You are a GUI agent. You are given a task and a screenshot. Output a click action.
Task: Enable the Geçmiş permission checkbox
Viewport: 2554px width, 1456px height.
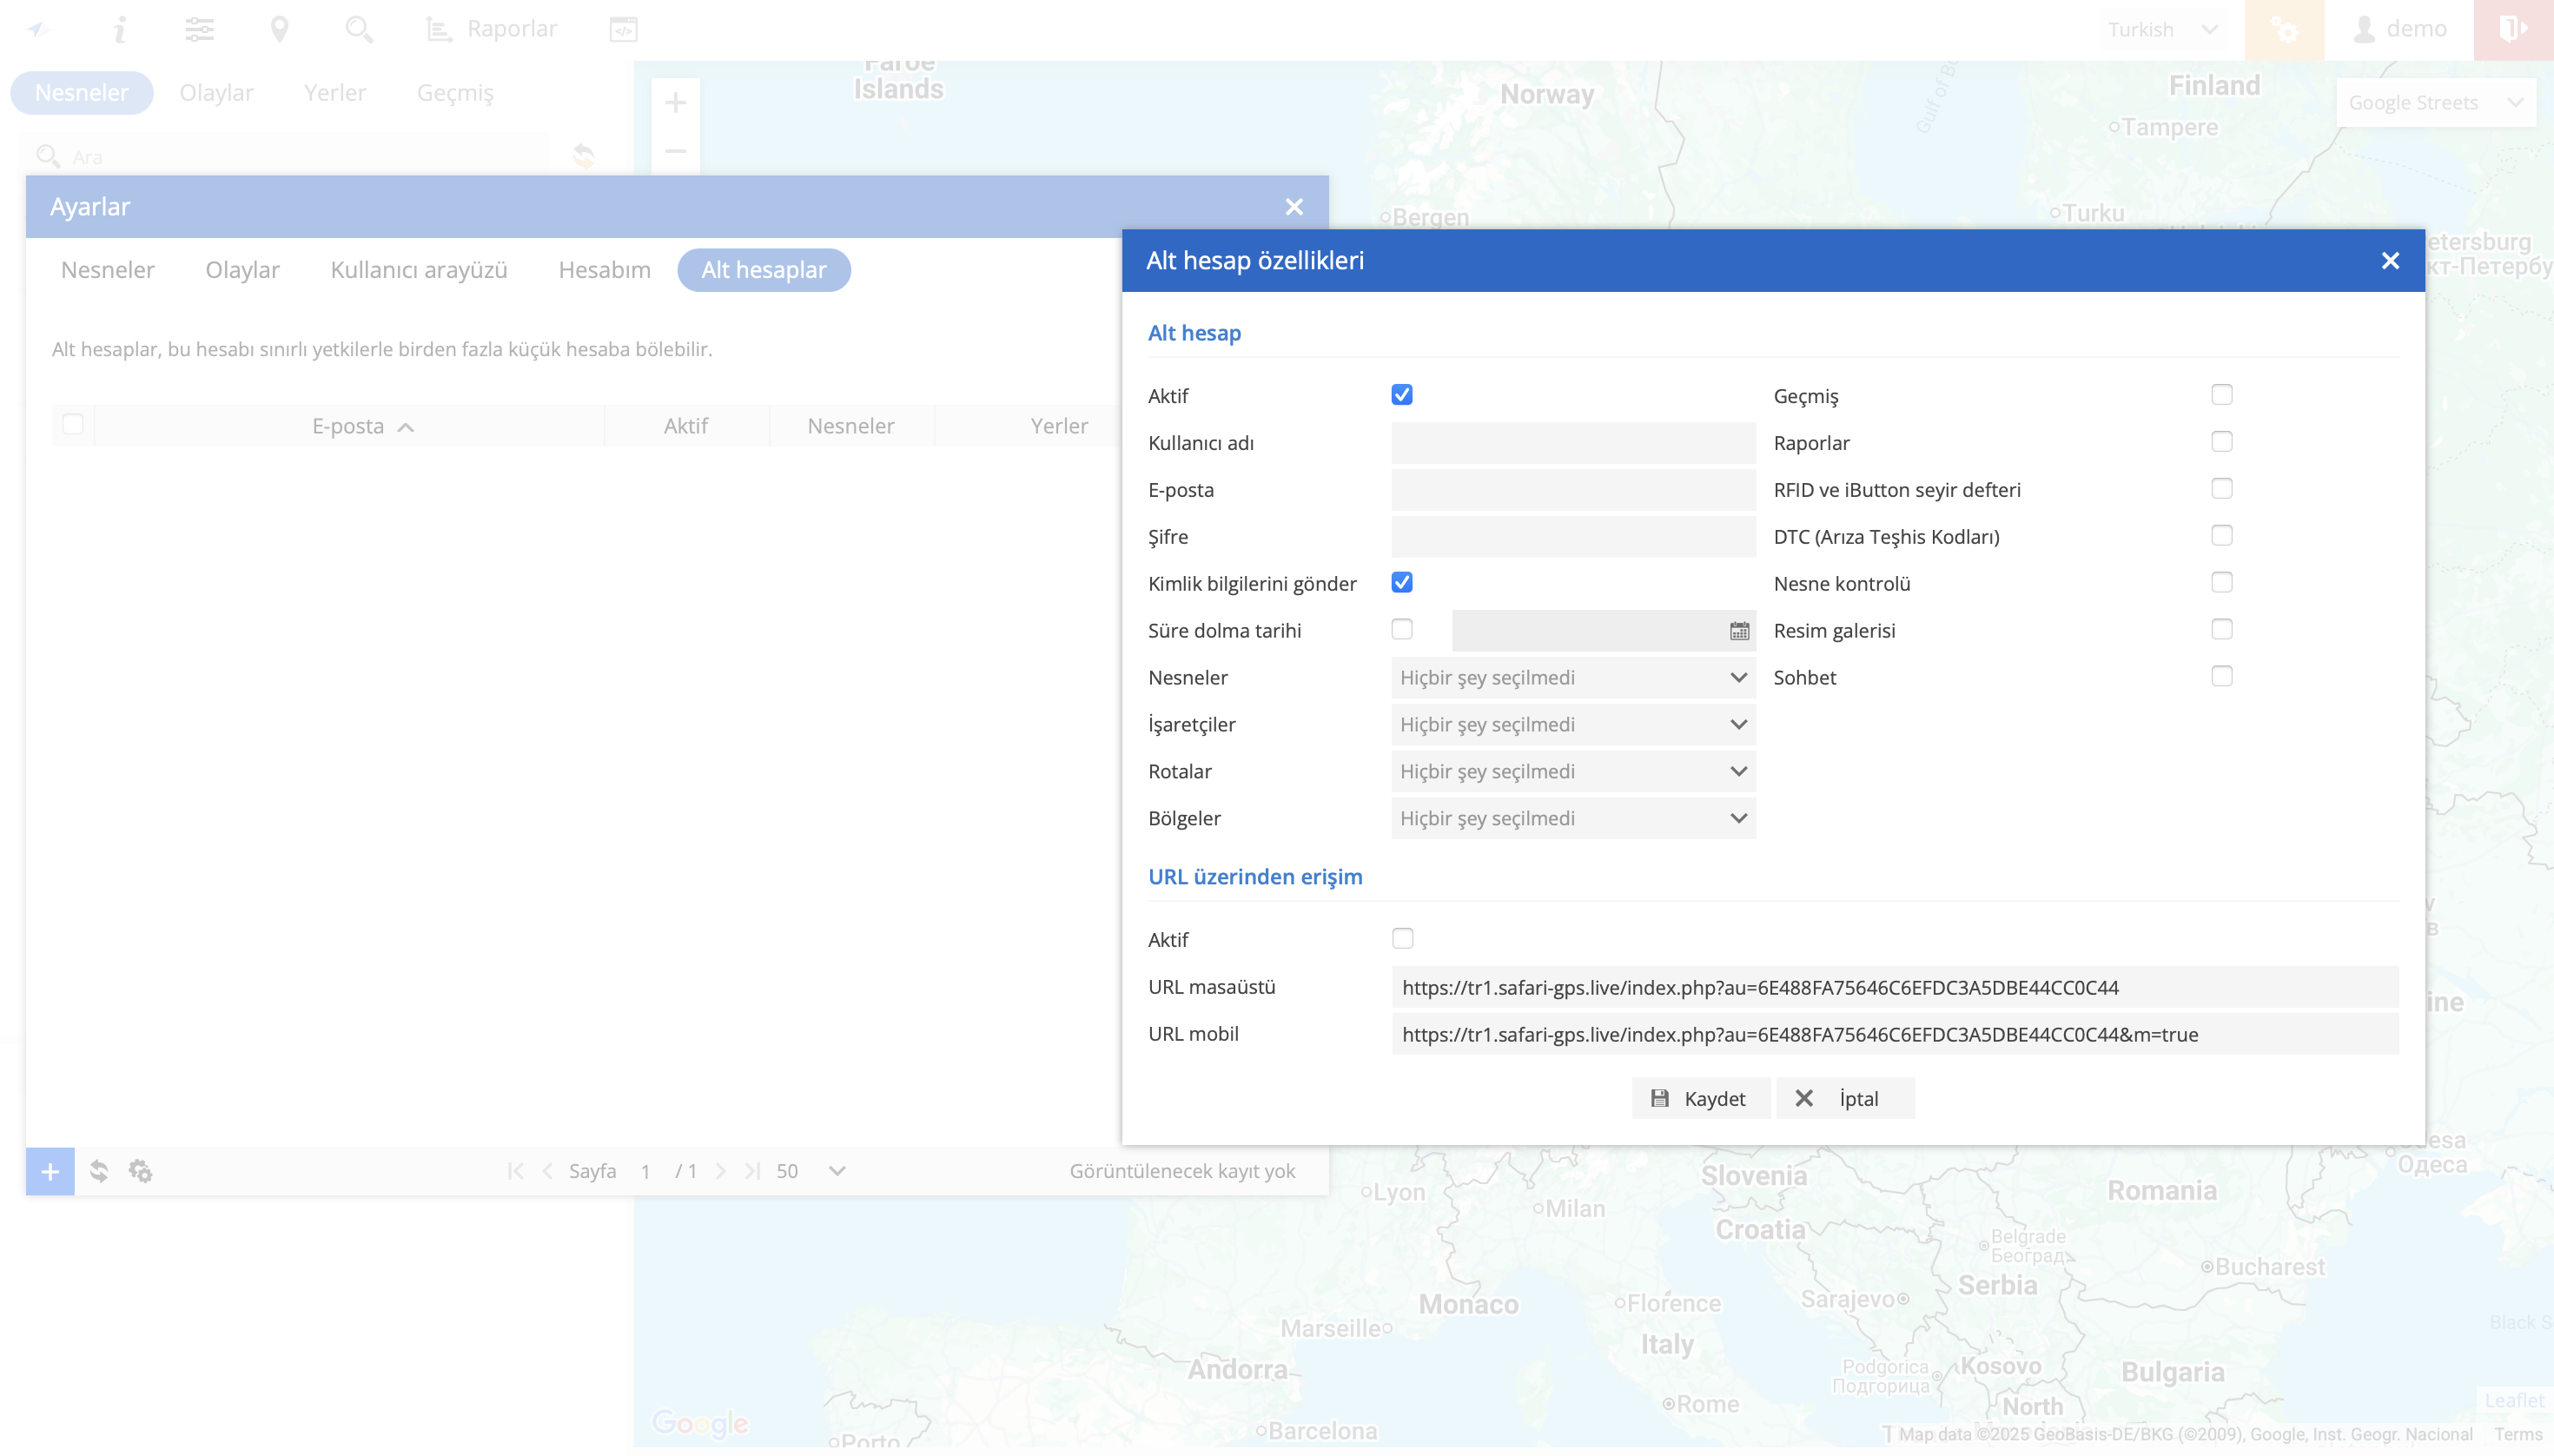coord(2221,395)
